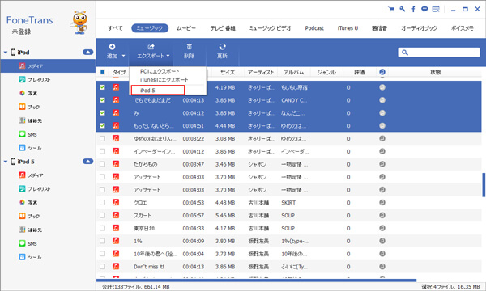
Task: Switch to the ミュージック tab
Action: tap(150, 28)
